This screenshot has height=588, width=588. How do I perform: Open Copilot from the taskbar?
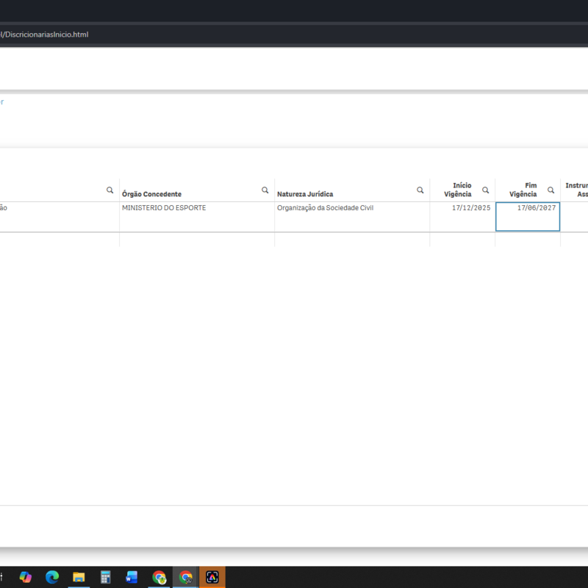click(x=26, y=577)
